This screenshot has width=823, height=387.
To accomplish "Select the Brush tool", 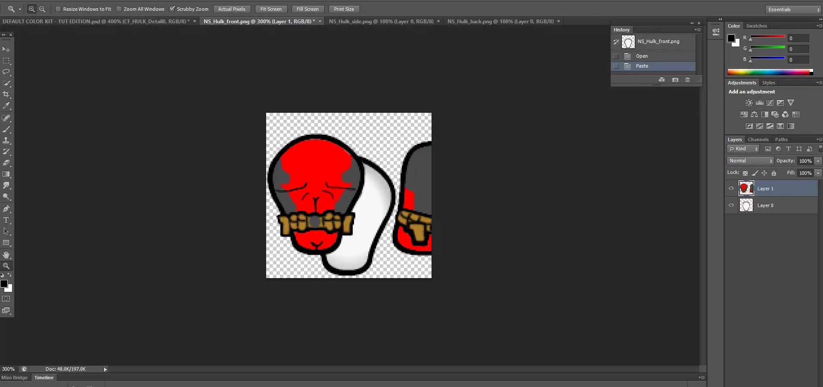I will 6,129.
